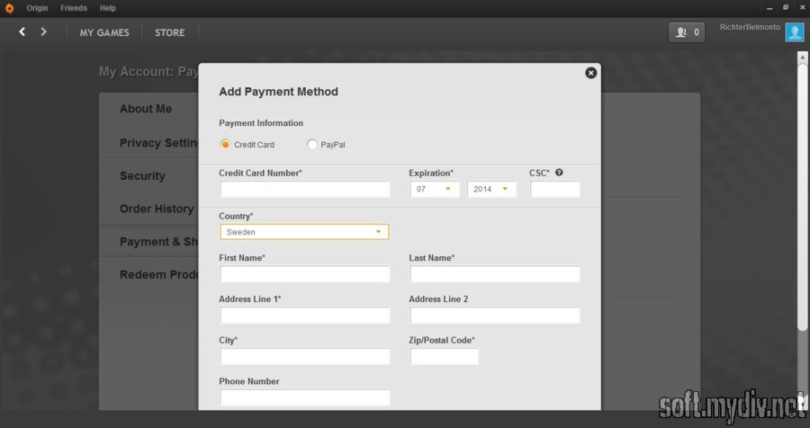Open the Friends menu
This screenshot has height=428, width=810.
click(x=74, y=8)
